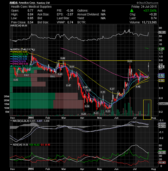Click the green up-arrow change indicator
The height and width of the screenshot is (171, 168).
132,11
